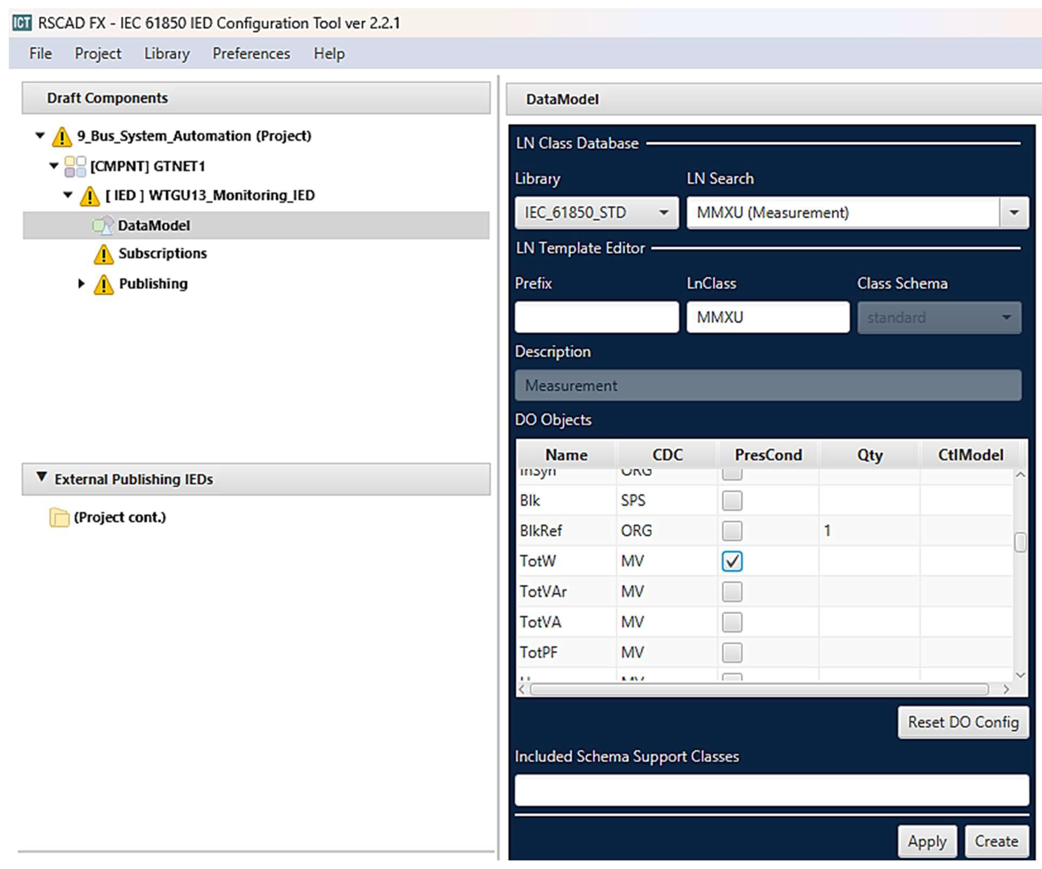Image resolution: width=1042 pixels, height=869 pixels.
Task: Uncheck the TotW PresCond checkbox
Action: click(732, 561)
